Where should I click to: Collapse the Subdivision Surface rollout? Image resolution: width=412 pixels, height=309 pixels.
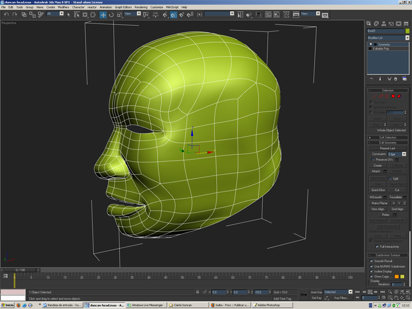click(x=388, y=255)
